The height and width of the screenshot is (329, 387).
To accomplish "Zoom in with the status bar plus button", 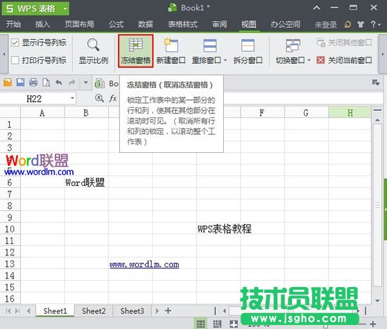I will pos(373,324).
